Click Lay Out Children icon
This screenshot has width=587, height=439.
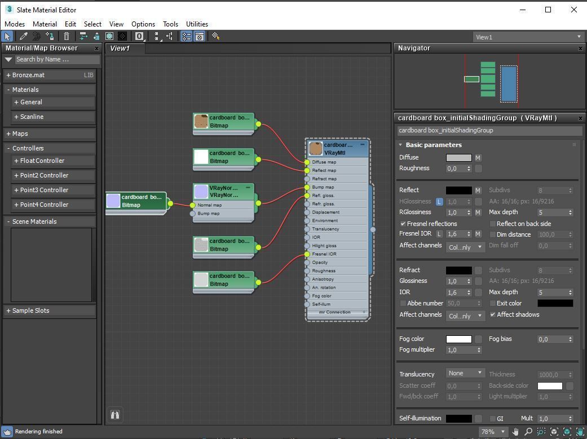[x=170, y=36]
